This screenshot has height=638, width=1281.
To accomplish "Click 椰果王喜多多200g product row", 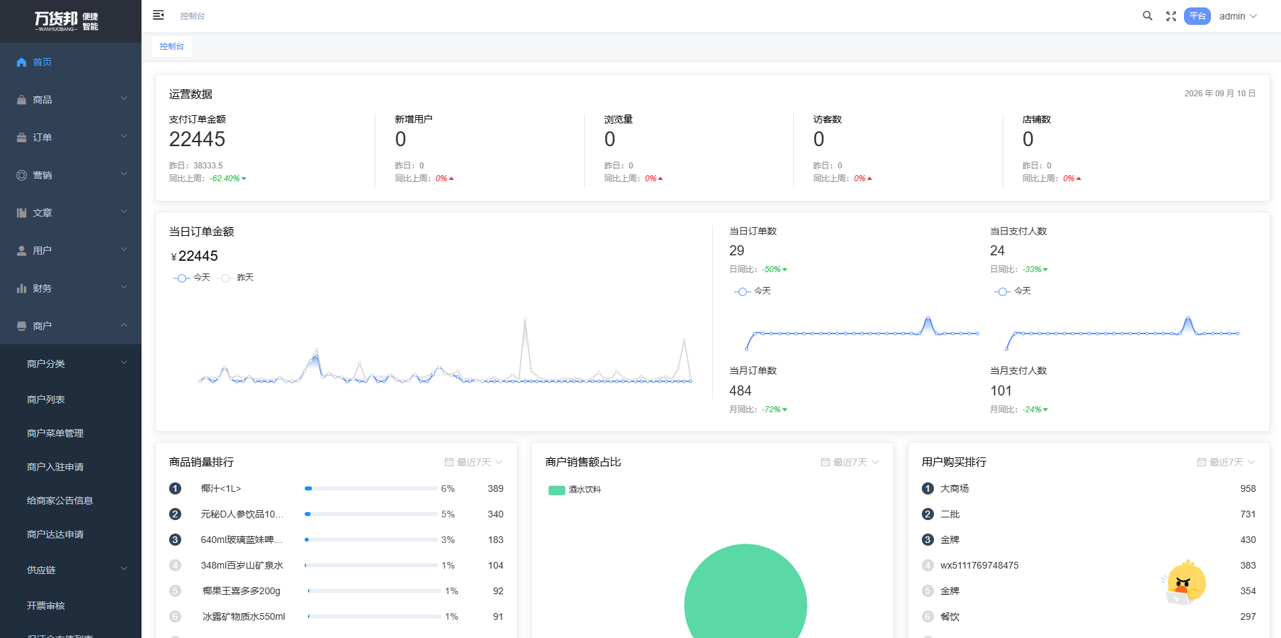I will pyautogui.click(x=336, y=591).
